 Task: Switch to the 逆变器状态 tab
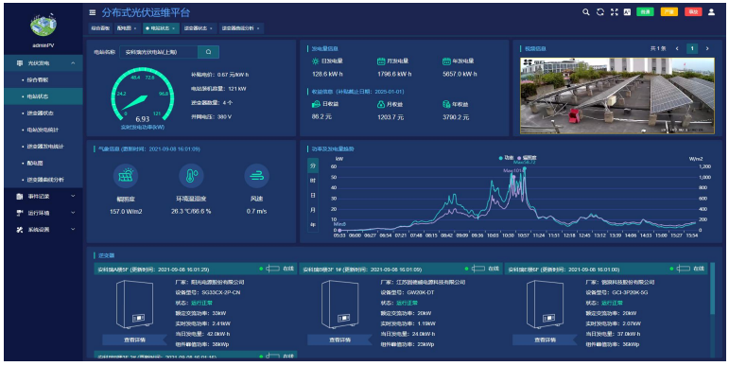pyautogui.click(x=196, y=28)
